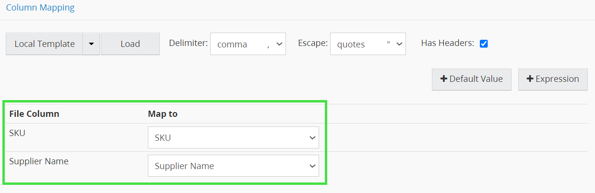Screen dimensions: 595x193
Task: Click the Has Headers label text
Action: coord(447,43)
